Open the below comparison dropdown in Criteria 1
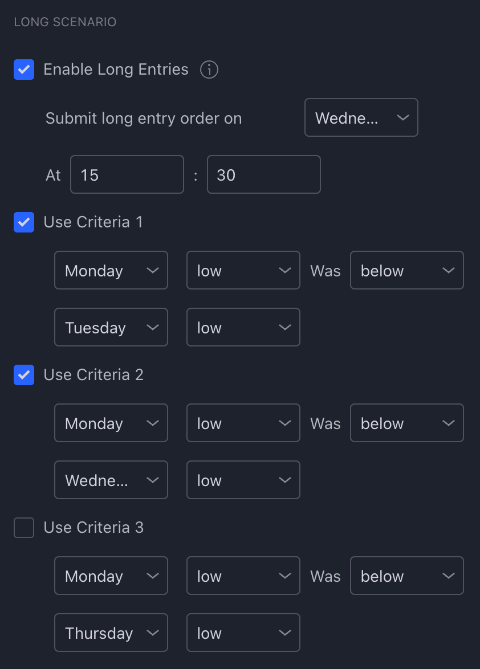 point(406,270)
